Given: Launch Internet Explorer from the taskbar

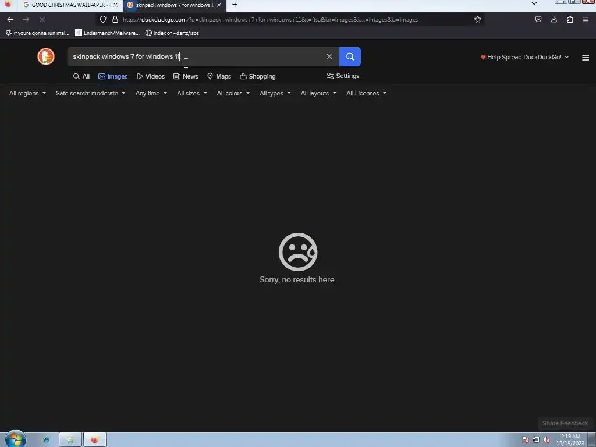Looking at the screenshot, I should (47, 440).
